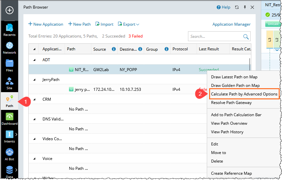Screen dimensions: 282x180
Task: Click the Source column info icon
Action: click(114, 49)
